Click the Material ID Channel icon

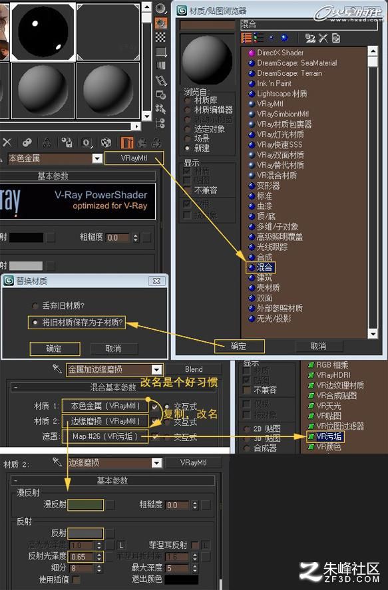pos(87,142)
